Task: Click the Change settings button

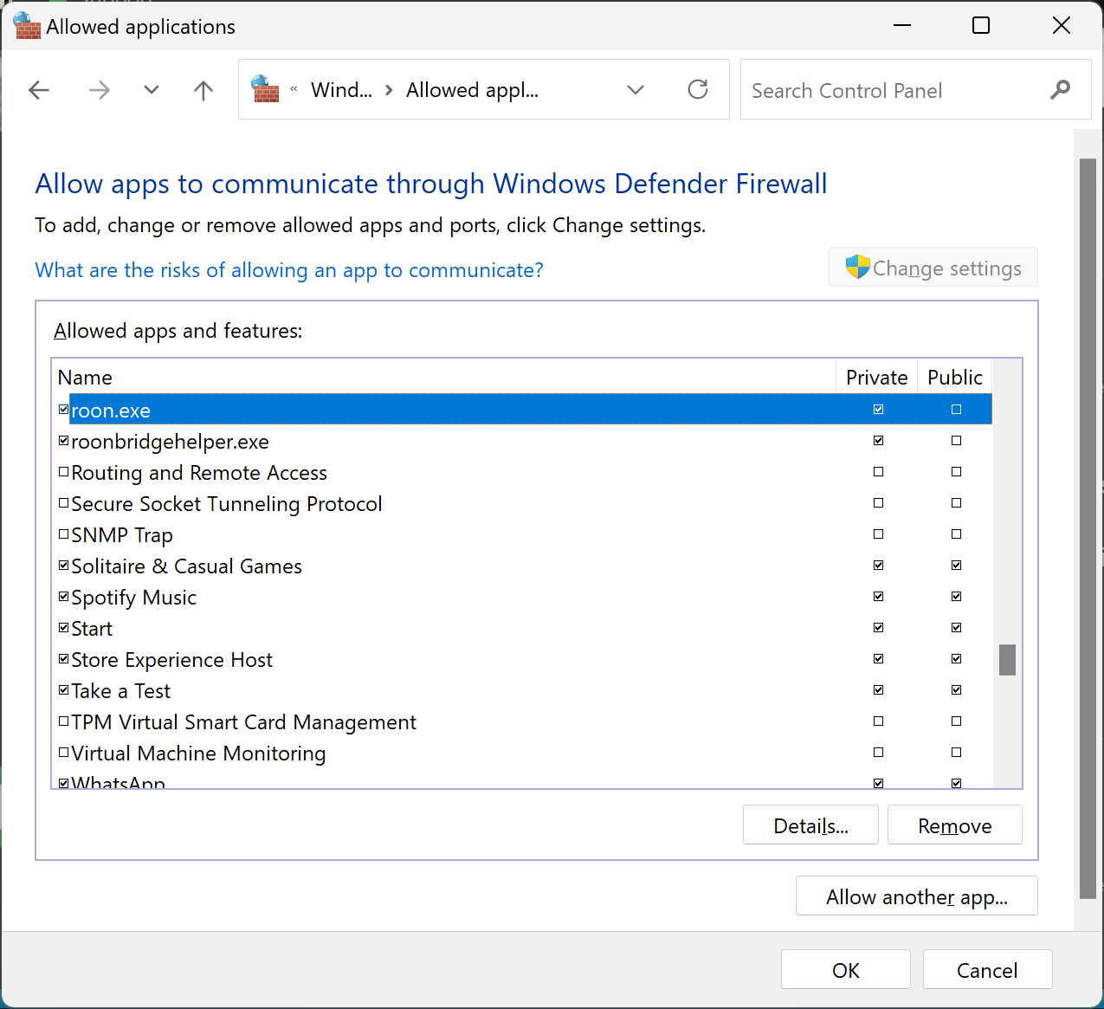Action: 933,268
